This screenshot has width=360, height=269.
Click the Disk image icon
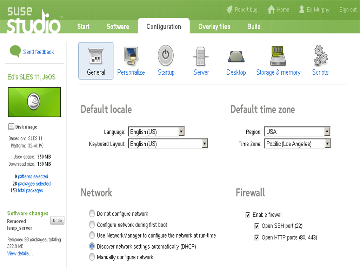click(x=11, y=127)
